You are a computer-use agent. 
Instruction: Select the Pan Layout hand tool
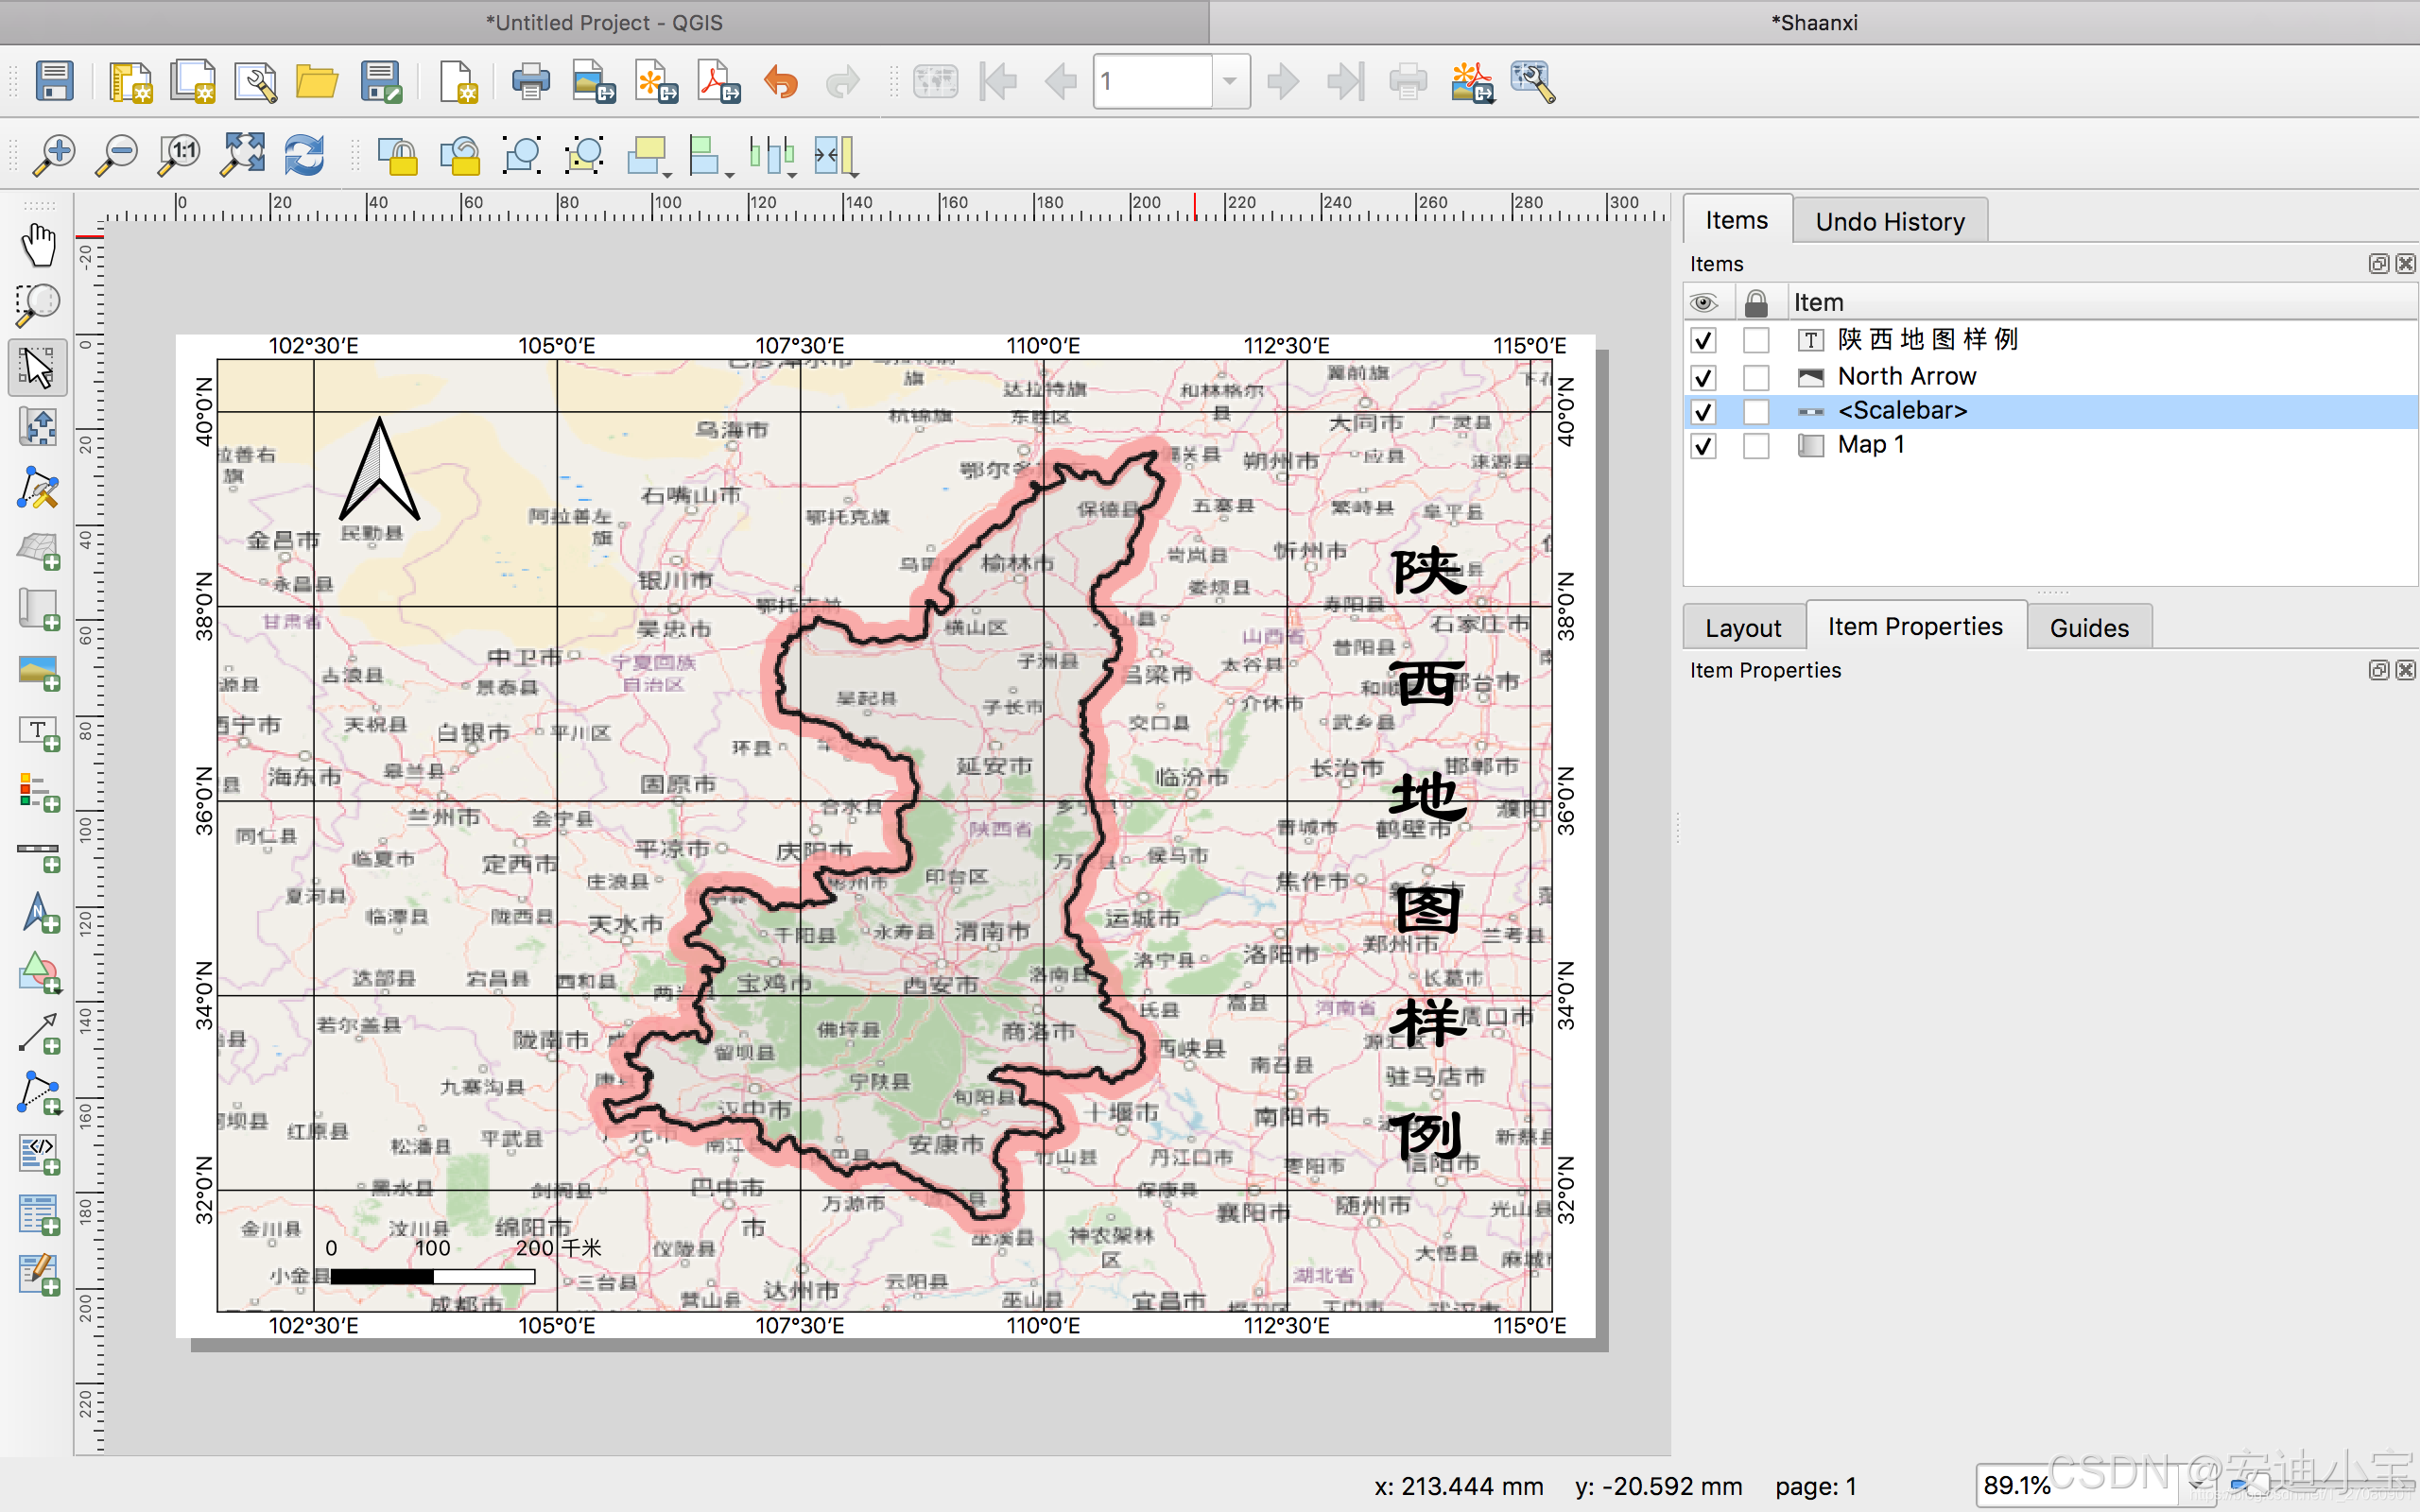pyautogui.click(x=38, y=245)
